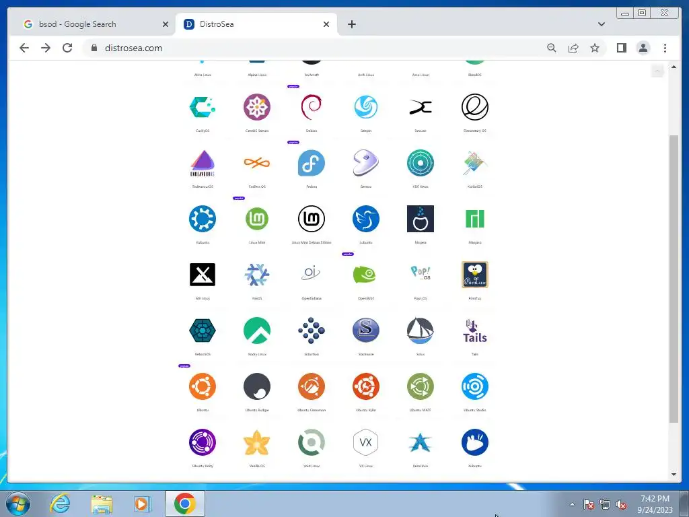The image size is (689, 517).
Task: Open the purple Ubuntu Unity logo
Action: click(203, 442)
